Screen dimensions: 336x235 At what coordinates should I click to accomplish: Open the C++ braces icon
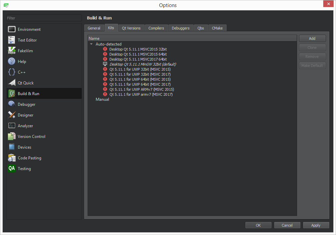(x=12, y=72)
